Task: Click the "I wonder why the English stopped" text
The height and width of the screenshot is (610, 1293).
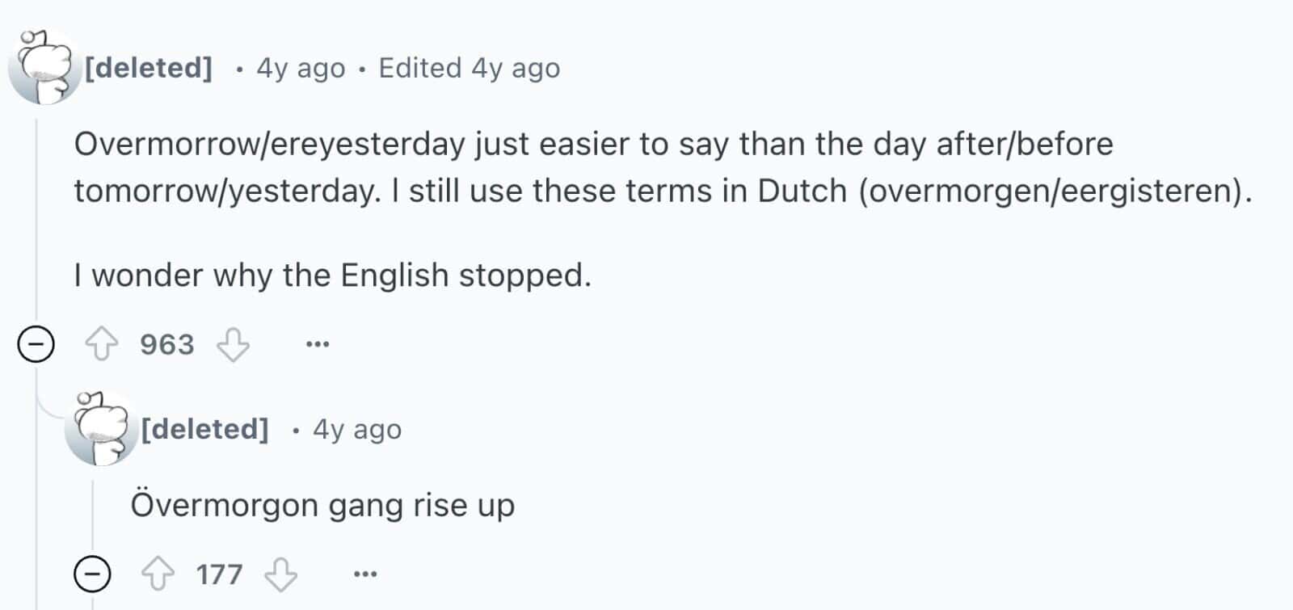Action: click(333, 276)
